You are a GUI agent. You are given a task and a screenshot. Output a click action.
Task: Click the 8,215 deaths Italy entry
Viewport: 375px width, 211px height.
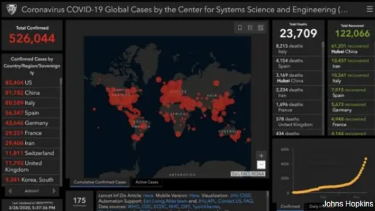[x=297, y=49]
